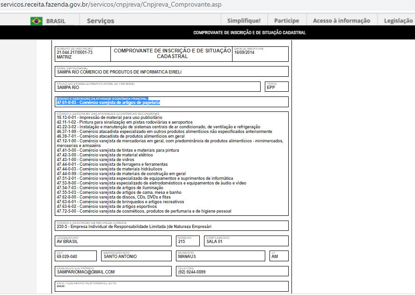415x295 pixels.
Task: Click the CNPJ number 21.044.217/0001-73
Action: pos(74,52)
